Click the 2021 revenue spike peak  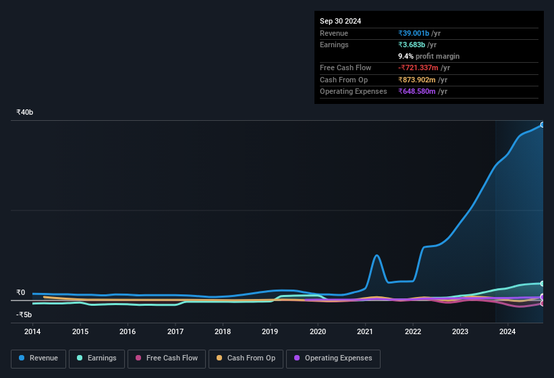(x=377, y=255)
